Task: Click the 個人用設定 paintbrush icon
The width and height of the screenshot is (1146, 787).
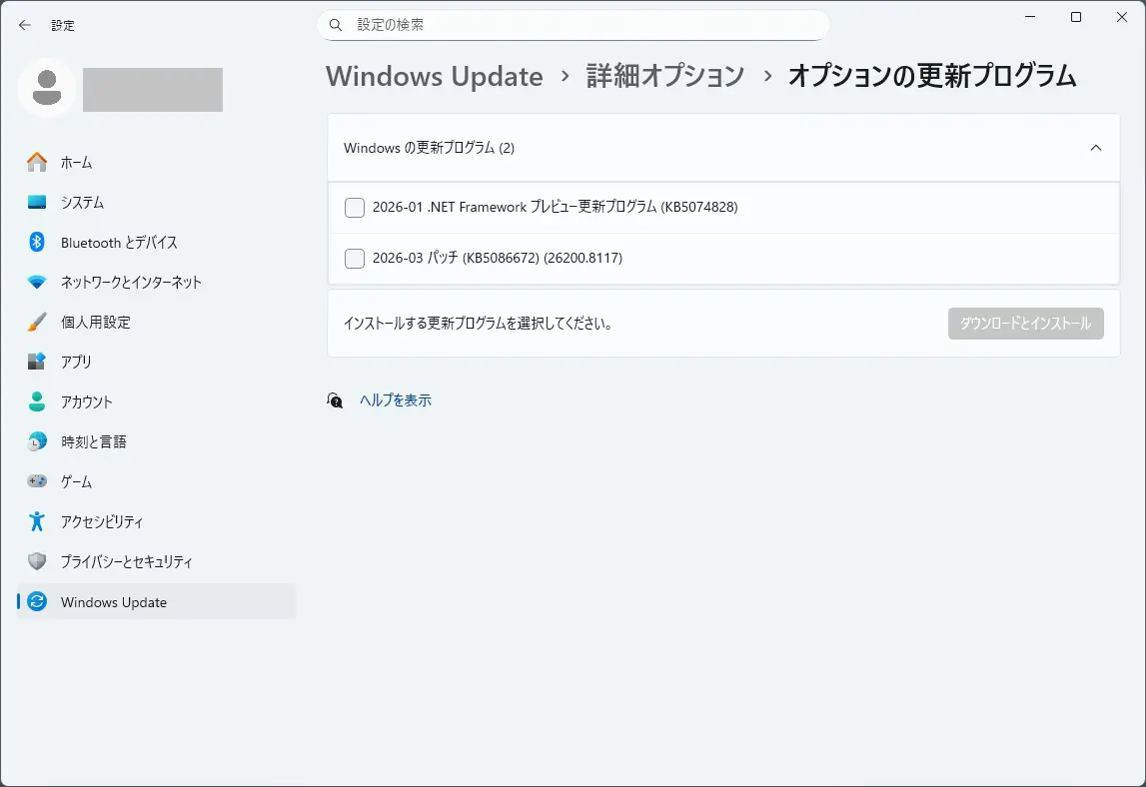Action: point(37,322)
